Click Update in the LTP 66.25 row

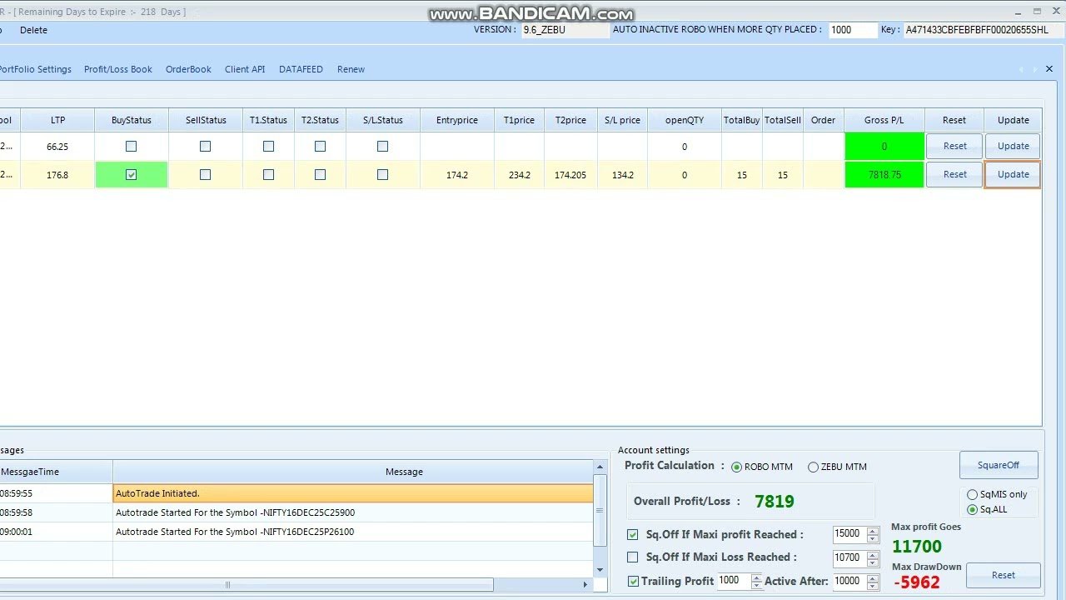tap(1013, 146)
